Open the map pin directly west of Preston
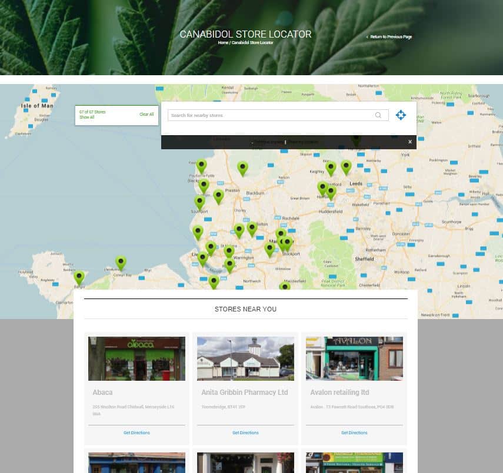 [x=218, y=197]
